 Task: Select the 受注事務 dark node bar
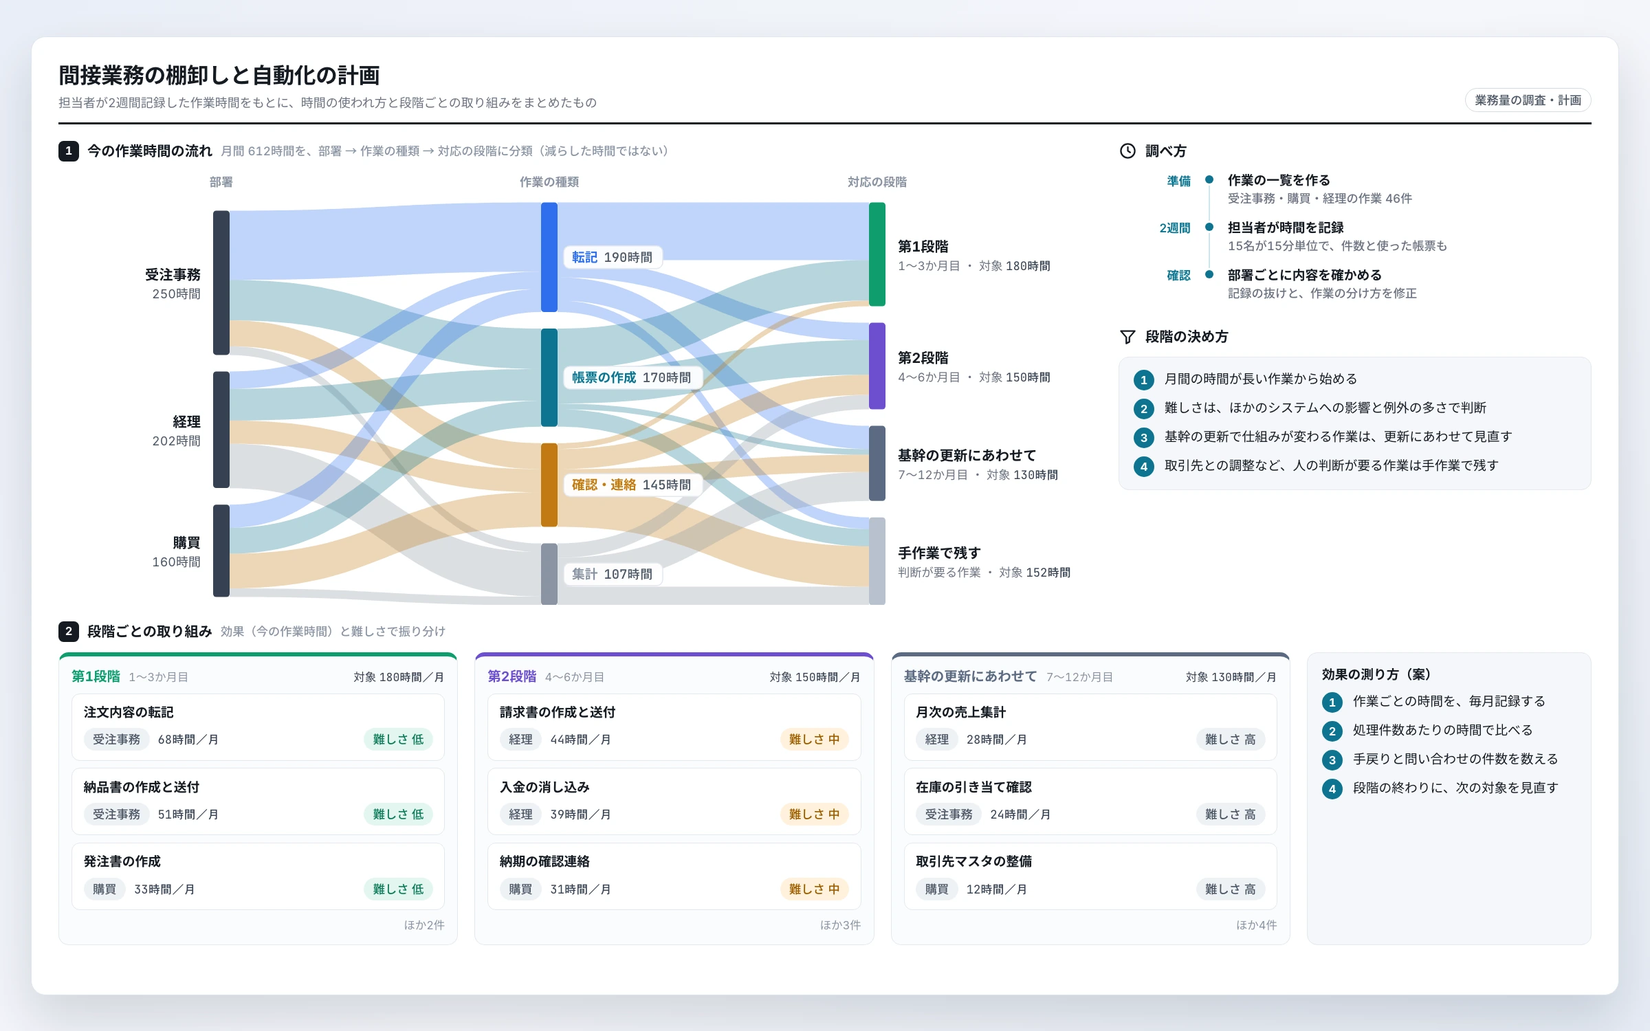pos(221,282)
